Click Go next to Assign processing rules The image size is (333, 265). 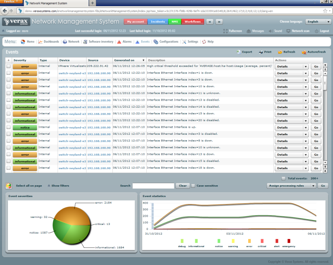(323, 186)
